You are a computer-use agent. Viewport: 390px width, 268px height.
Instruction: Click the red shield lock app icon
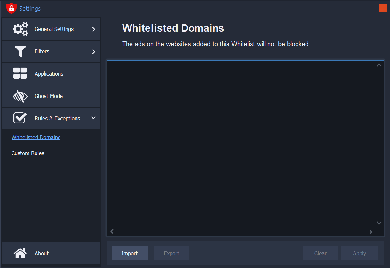click(x=11, y=8)
